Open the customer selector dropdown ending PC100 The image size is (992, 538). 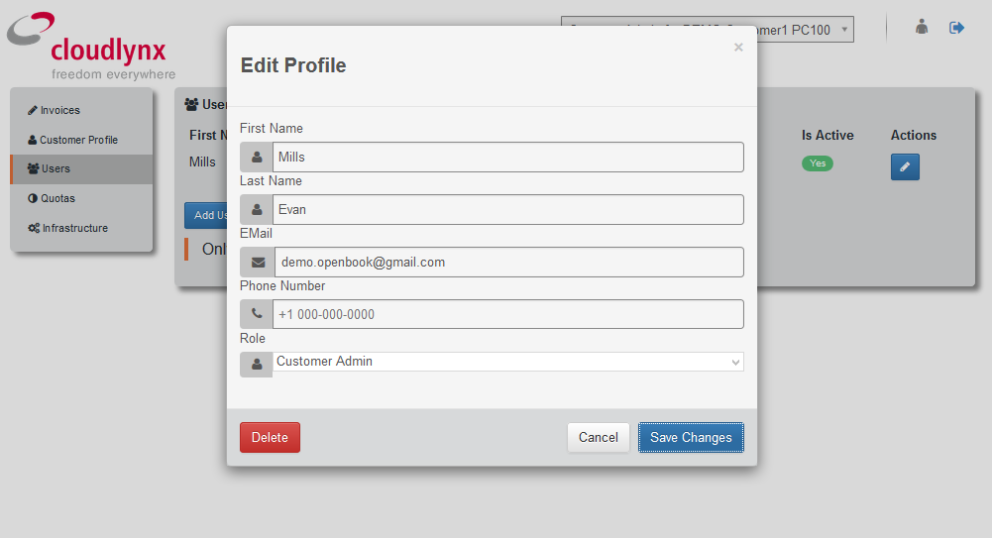pos(806,29)
